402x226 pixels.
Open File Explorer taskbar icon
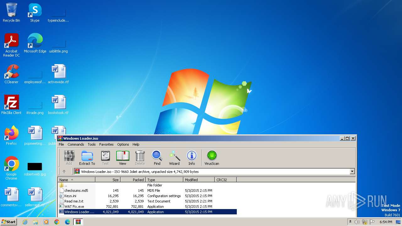pyautogui.click(x=35, y=222)
